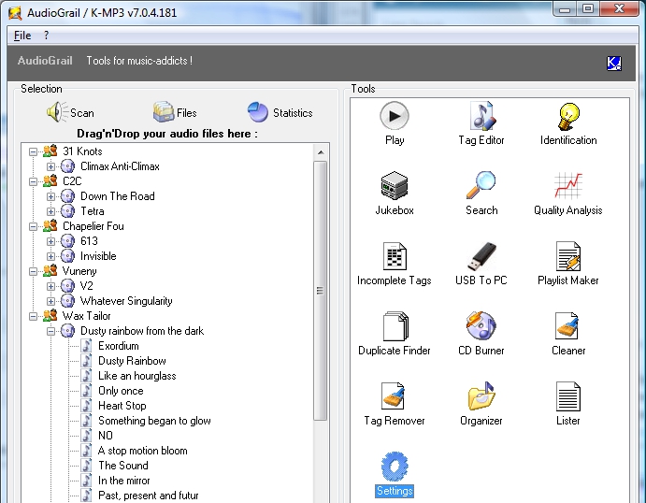Collapse the Wax Tailor artist node
This screenshot has height=503, width=646.
(x=33, y=316)
